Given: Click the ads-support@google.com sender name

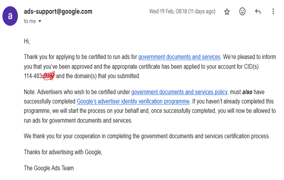Looking at the screenshot, I should point(58,12).
